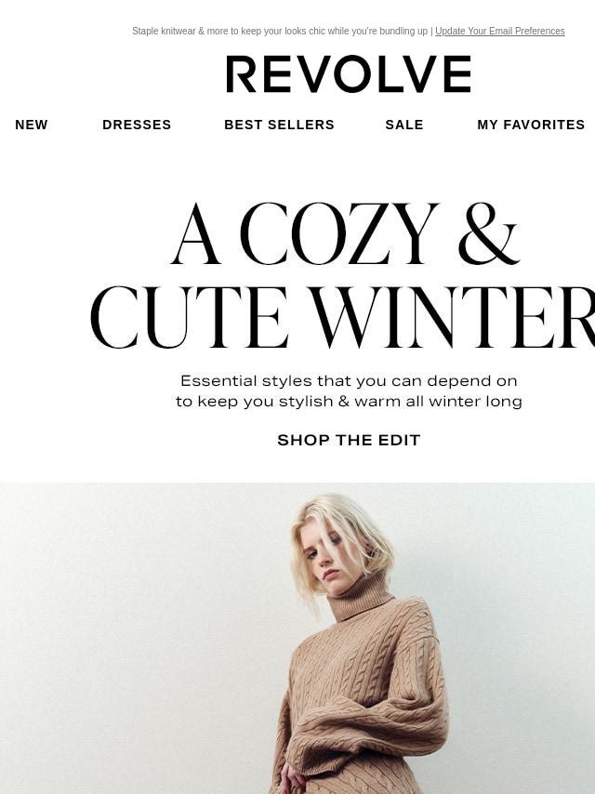595x794 pixels.
Task: Open the SALE section
Action: click(x=404, y=125)
